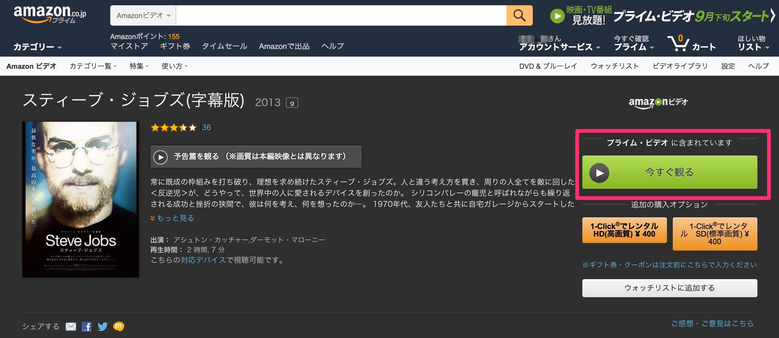Go to Amazon ビデオ home tab
The image size is (779, 338).
pyautogui.click(x=32, y=66)
